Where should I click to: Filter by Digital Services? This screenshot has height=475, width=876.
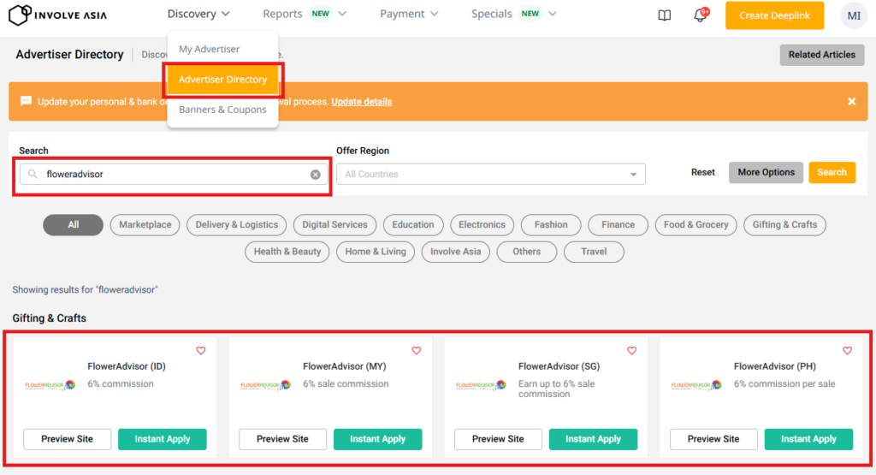click(x=334, y=224)
